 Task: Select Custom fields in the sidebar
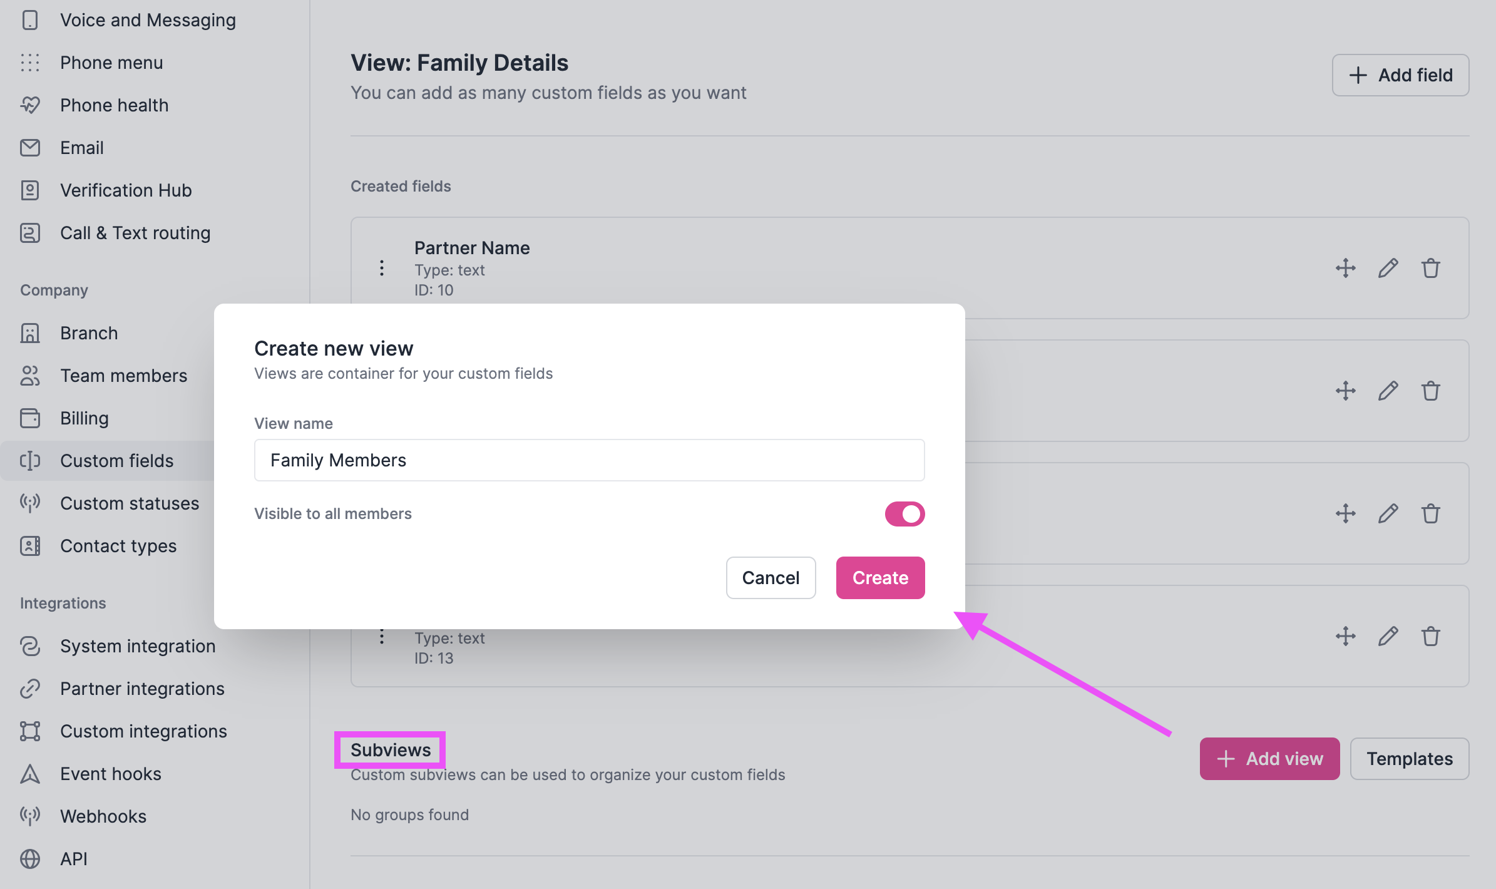click(x=116, y=461)
